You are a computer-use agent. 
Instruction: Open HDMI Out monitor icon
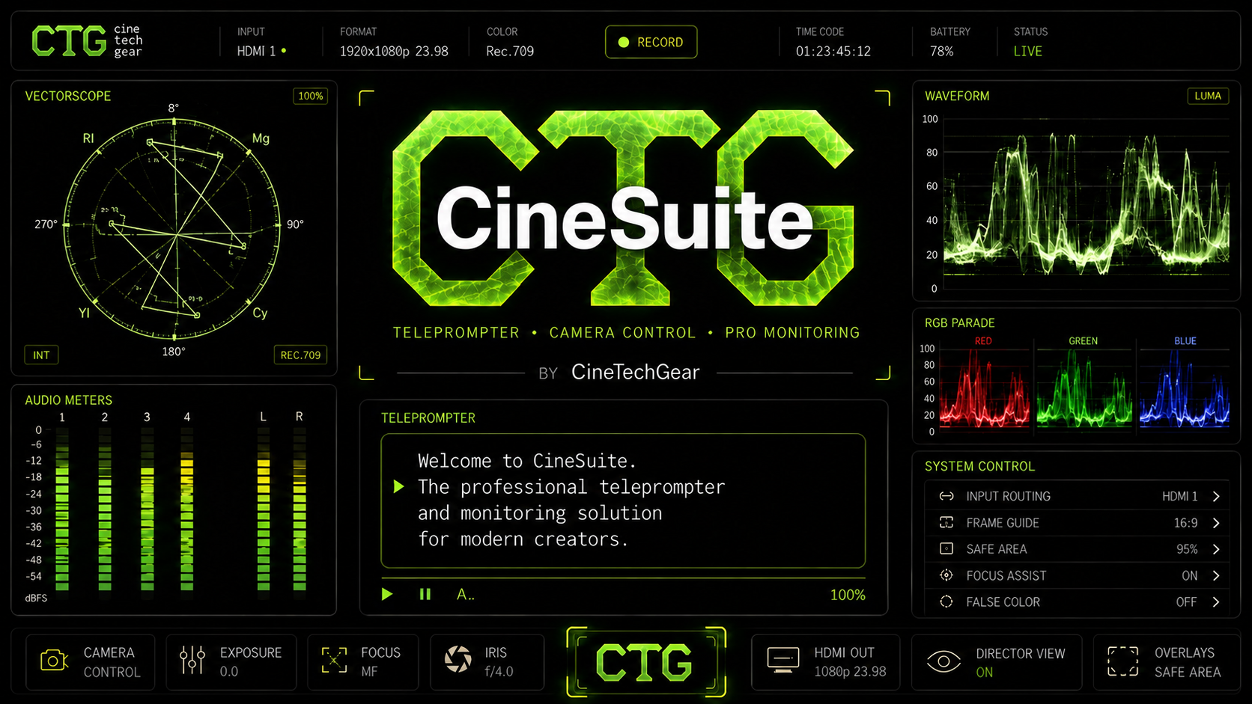783,661
